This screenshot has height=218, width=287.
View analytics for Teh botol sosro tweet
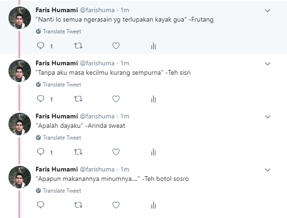153,205
